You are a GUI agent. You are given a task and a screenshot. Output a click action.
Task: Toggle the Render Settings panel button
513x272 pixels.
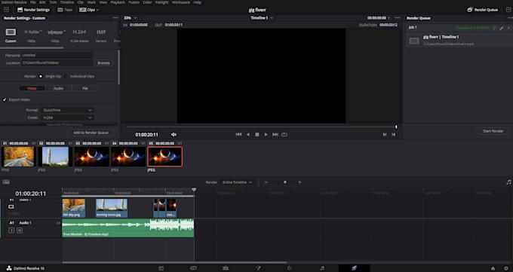[x=33, y=10]
